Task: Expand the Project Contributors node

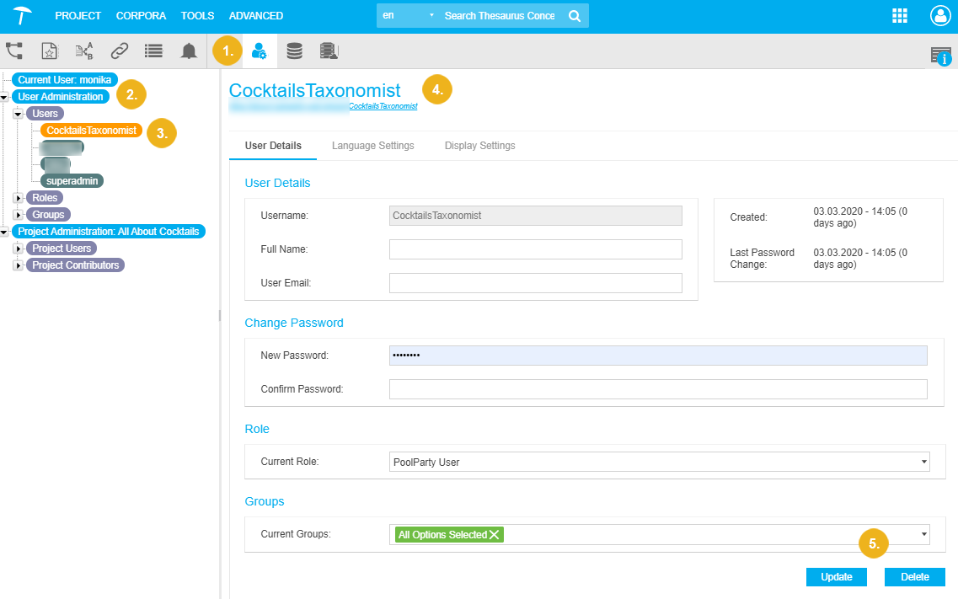Action: tap(19, 265)
